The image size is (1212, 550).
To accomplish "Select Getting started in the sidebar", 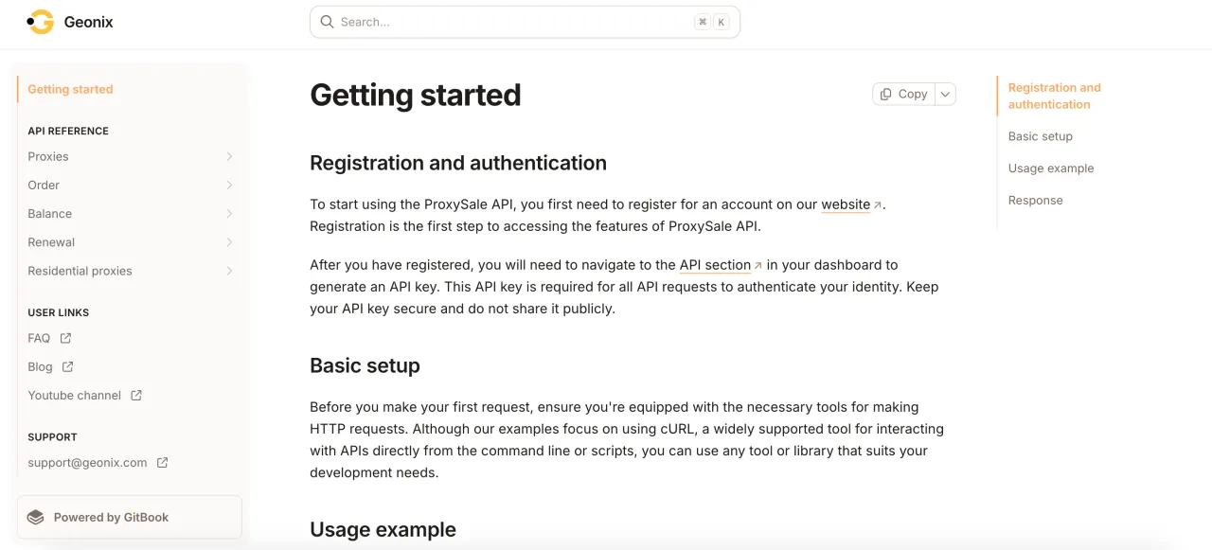I will click(x=70, y=89).
